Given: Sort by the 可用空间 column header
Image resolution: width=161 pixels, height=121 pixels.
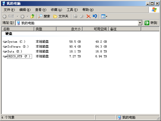Looking at the screenshot, I should pyautogui.click(x=96, y=29).
